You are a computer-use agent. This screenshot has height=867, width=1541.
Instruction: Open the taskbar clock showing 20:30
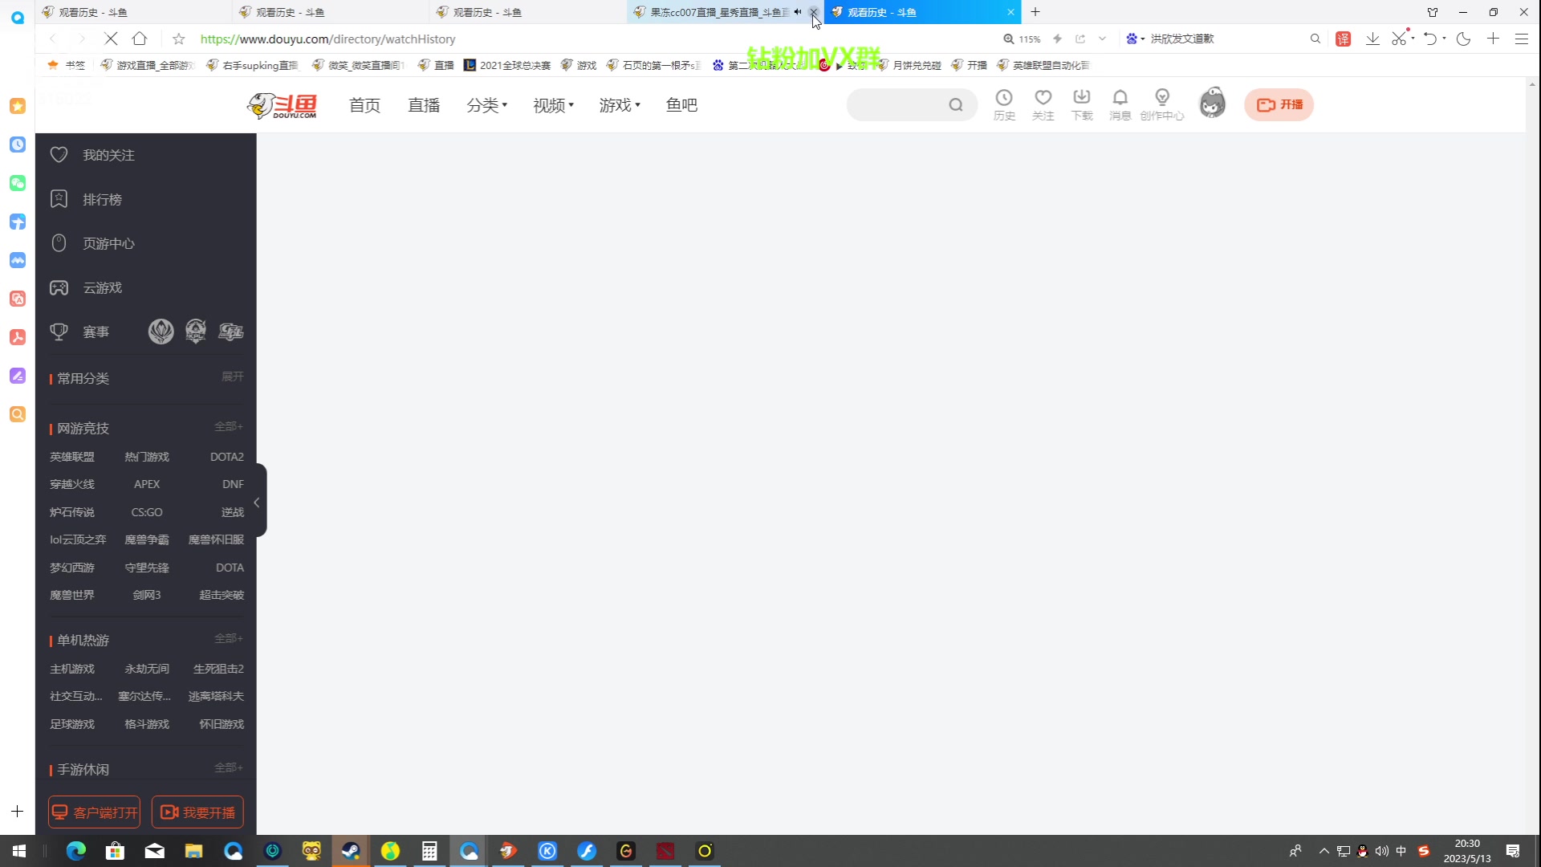(x=1467, y=851)
